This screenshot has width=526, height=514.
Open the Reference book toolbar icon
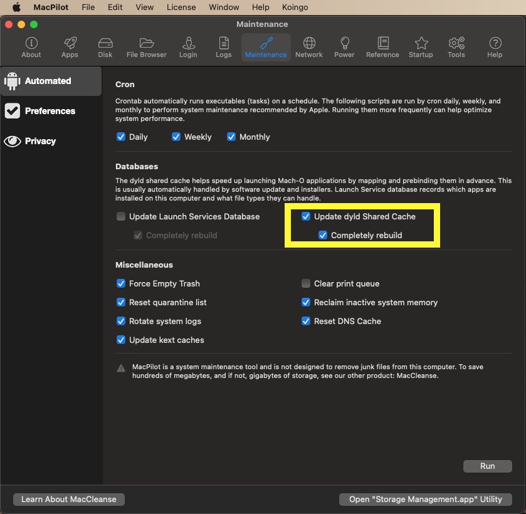tap(383, 47)
